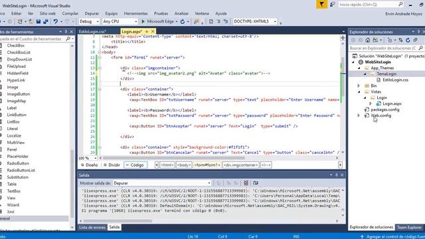Select packages.config in Solution Explorer
The width and height of the screenshot is (425, 239).
point(385,110)
